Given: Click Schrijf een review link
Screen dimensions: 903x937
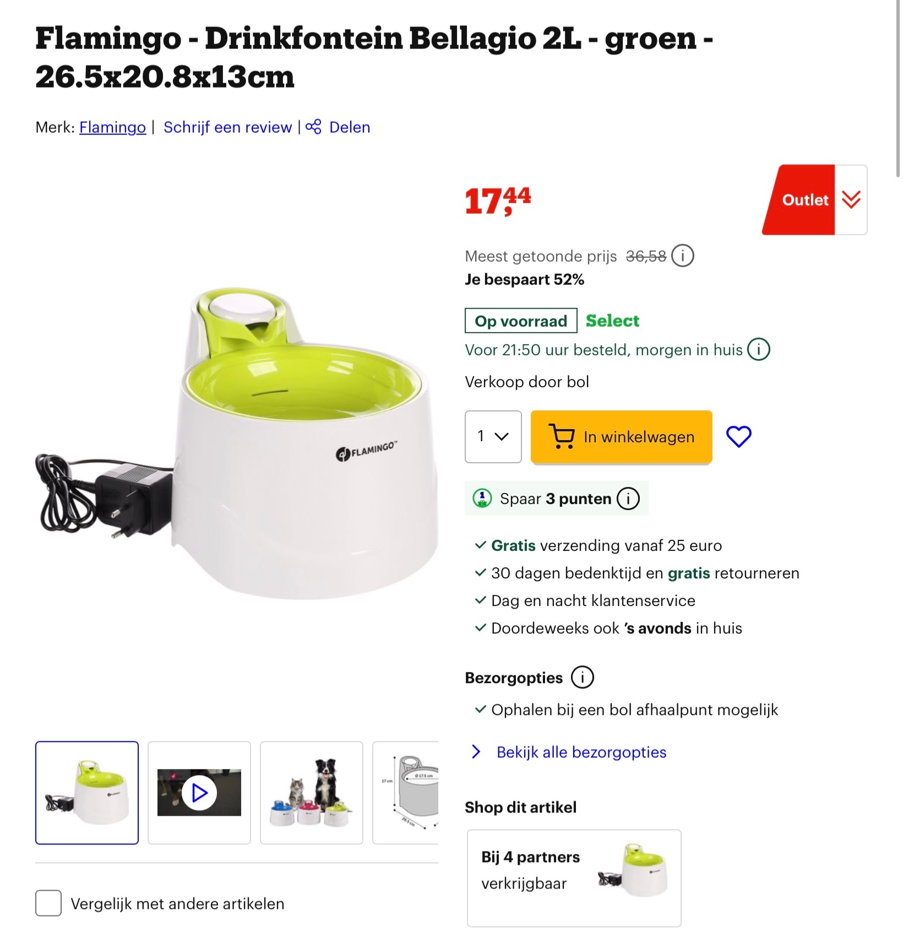Looking at the screenshot, I should click(x=227, y=127).
